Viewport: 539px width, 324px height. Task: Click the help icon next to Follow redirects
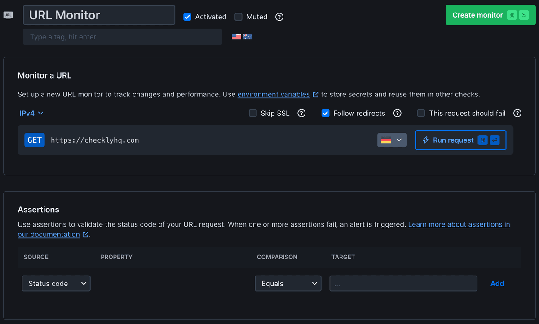pos(397,113)
